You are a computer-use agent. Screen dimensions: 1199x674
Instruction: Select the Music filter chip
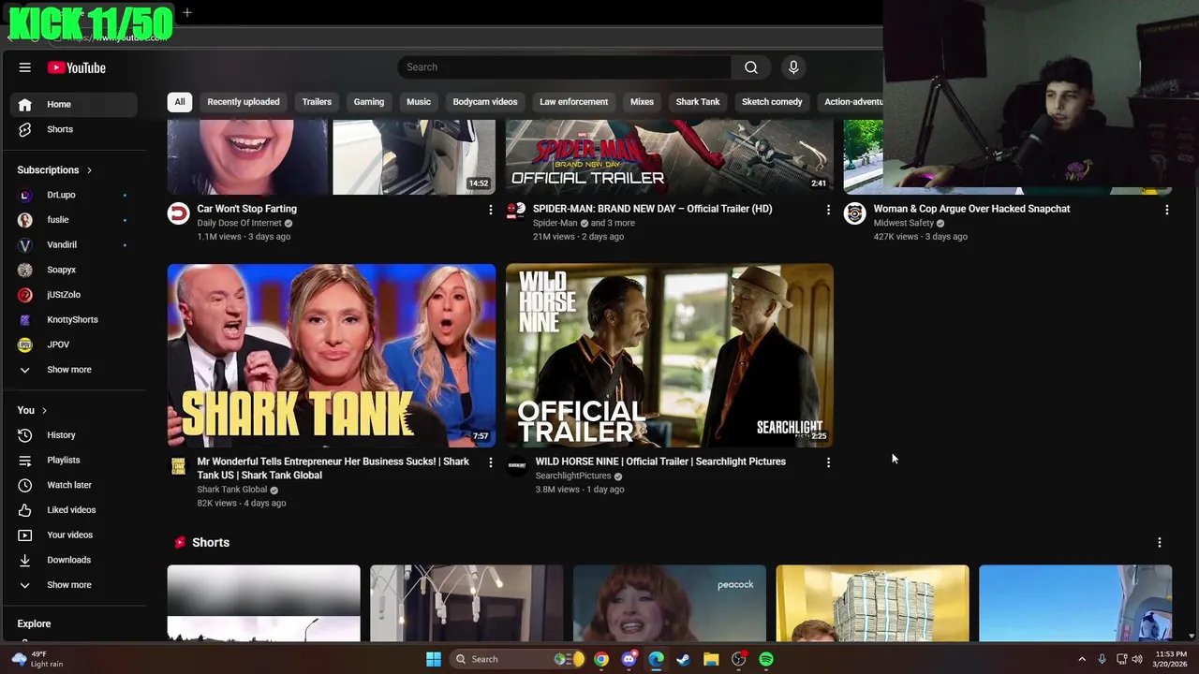419,102
